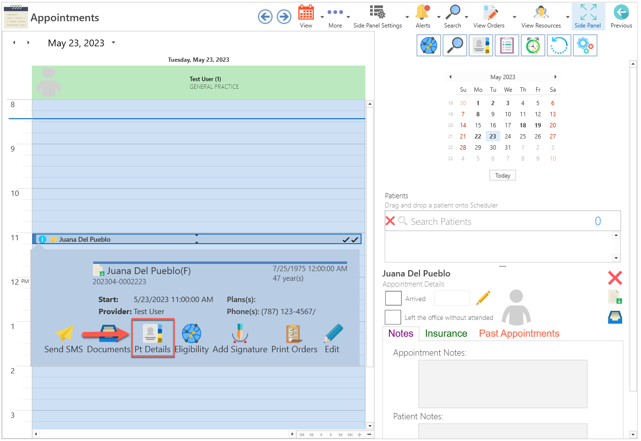641x441 pixels.
Task: Select May 31 in the mini calendar
Action: click(x=508, y=148)
